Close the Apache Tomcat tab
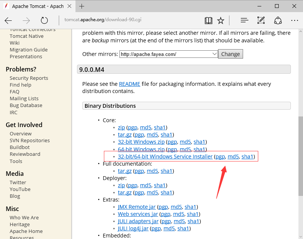The height and width of the screenshot is (239, 303). [x=69, y=6]
